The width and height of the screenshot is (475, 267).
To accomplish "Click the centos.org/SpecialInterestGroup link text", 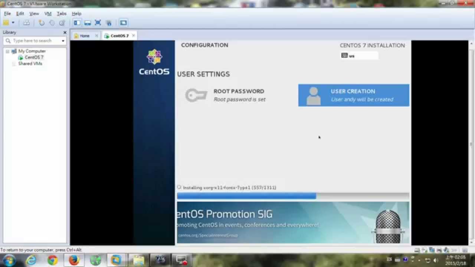I will tap(208, 235).
